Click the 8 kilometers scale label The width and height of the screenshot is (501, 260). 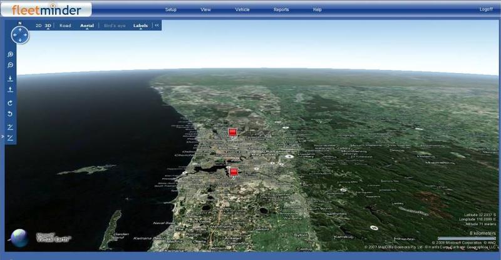(482, 233)
